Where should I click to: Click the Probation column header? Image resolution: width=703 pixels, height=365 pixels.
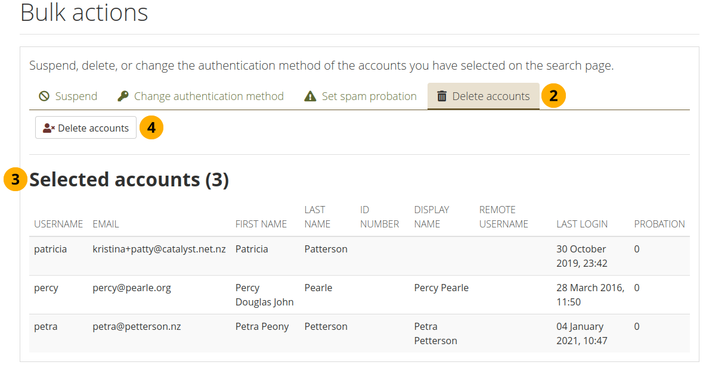659,224
